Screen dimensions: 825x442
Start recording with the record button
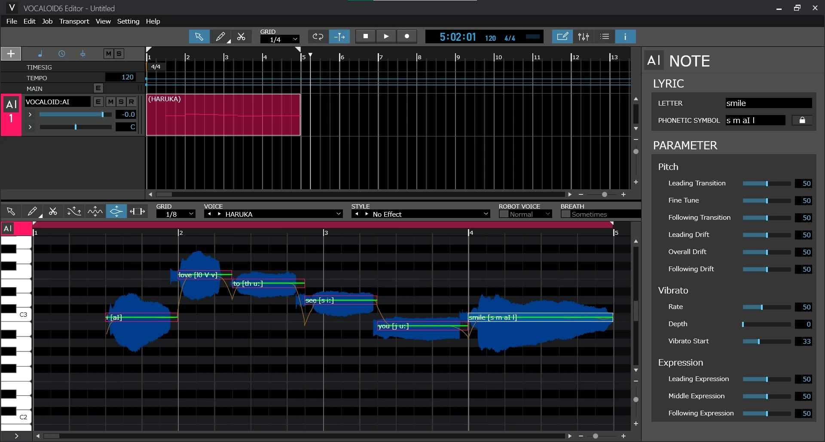[x=407, y=36]
